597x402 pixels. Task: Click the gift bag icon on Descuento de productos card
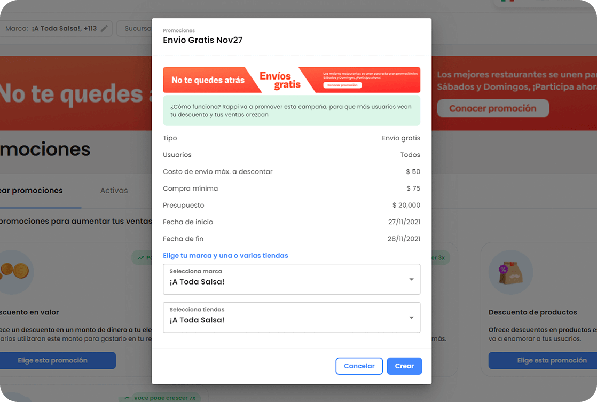coord(510,272)
